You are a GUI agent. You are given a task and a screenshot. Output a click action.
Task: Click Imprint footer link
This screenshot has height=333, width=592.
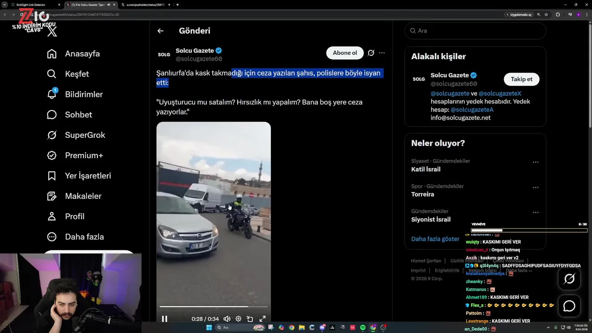418,271
